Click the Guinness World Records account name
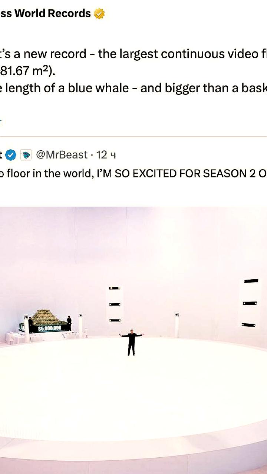Viewport: 267px width, 474px height. click(44, 14)
